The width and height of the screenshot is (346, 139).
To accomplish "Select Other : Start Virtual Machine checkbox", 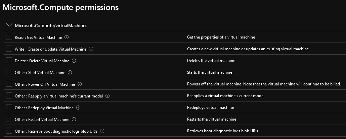I will (x=9, y=72).
